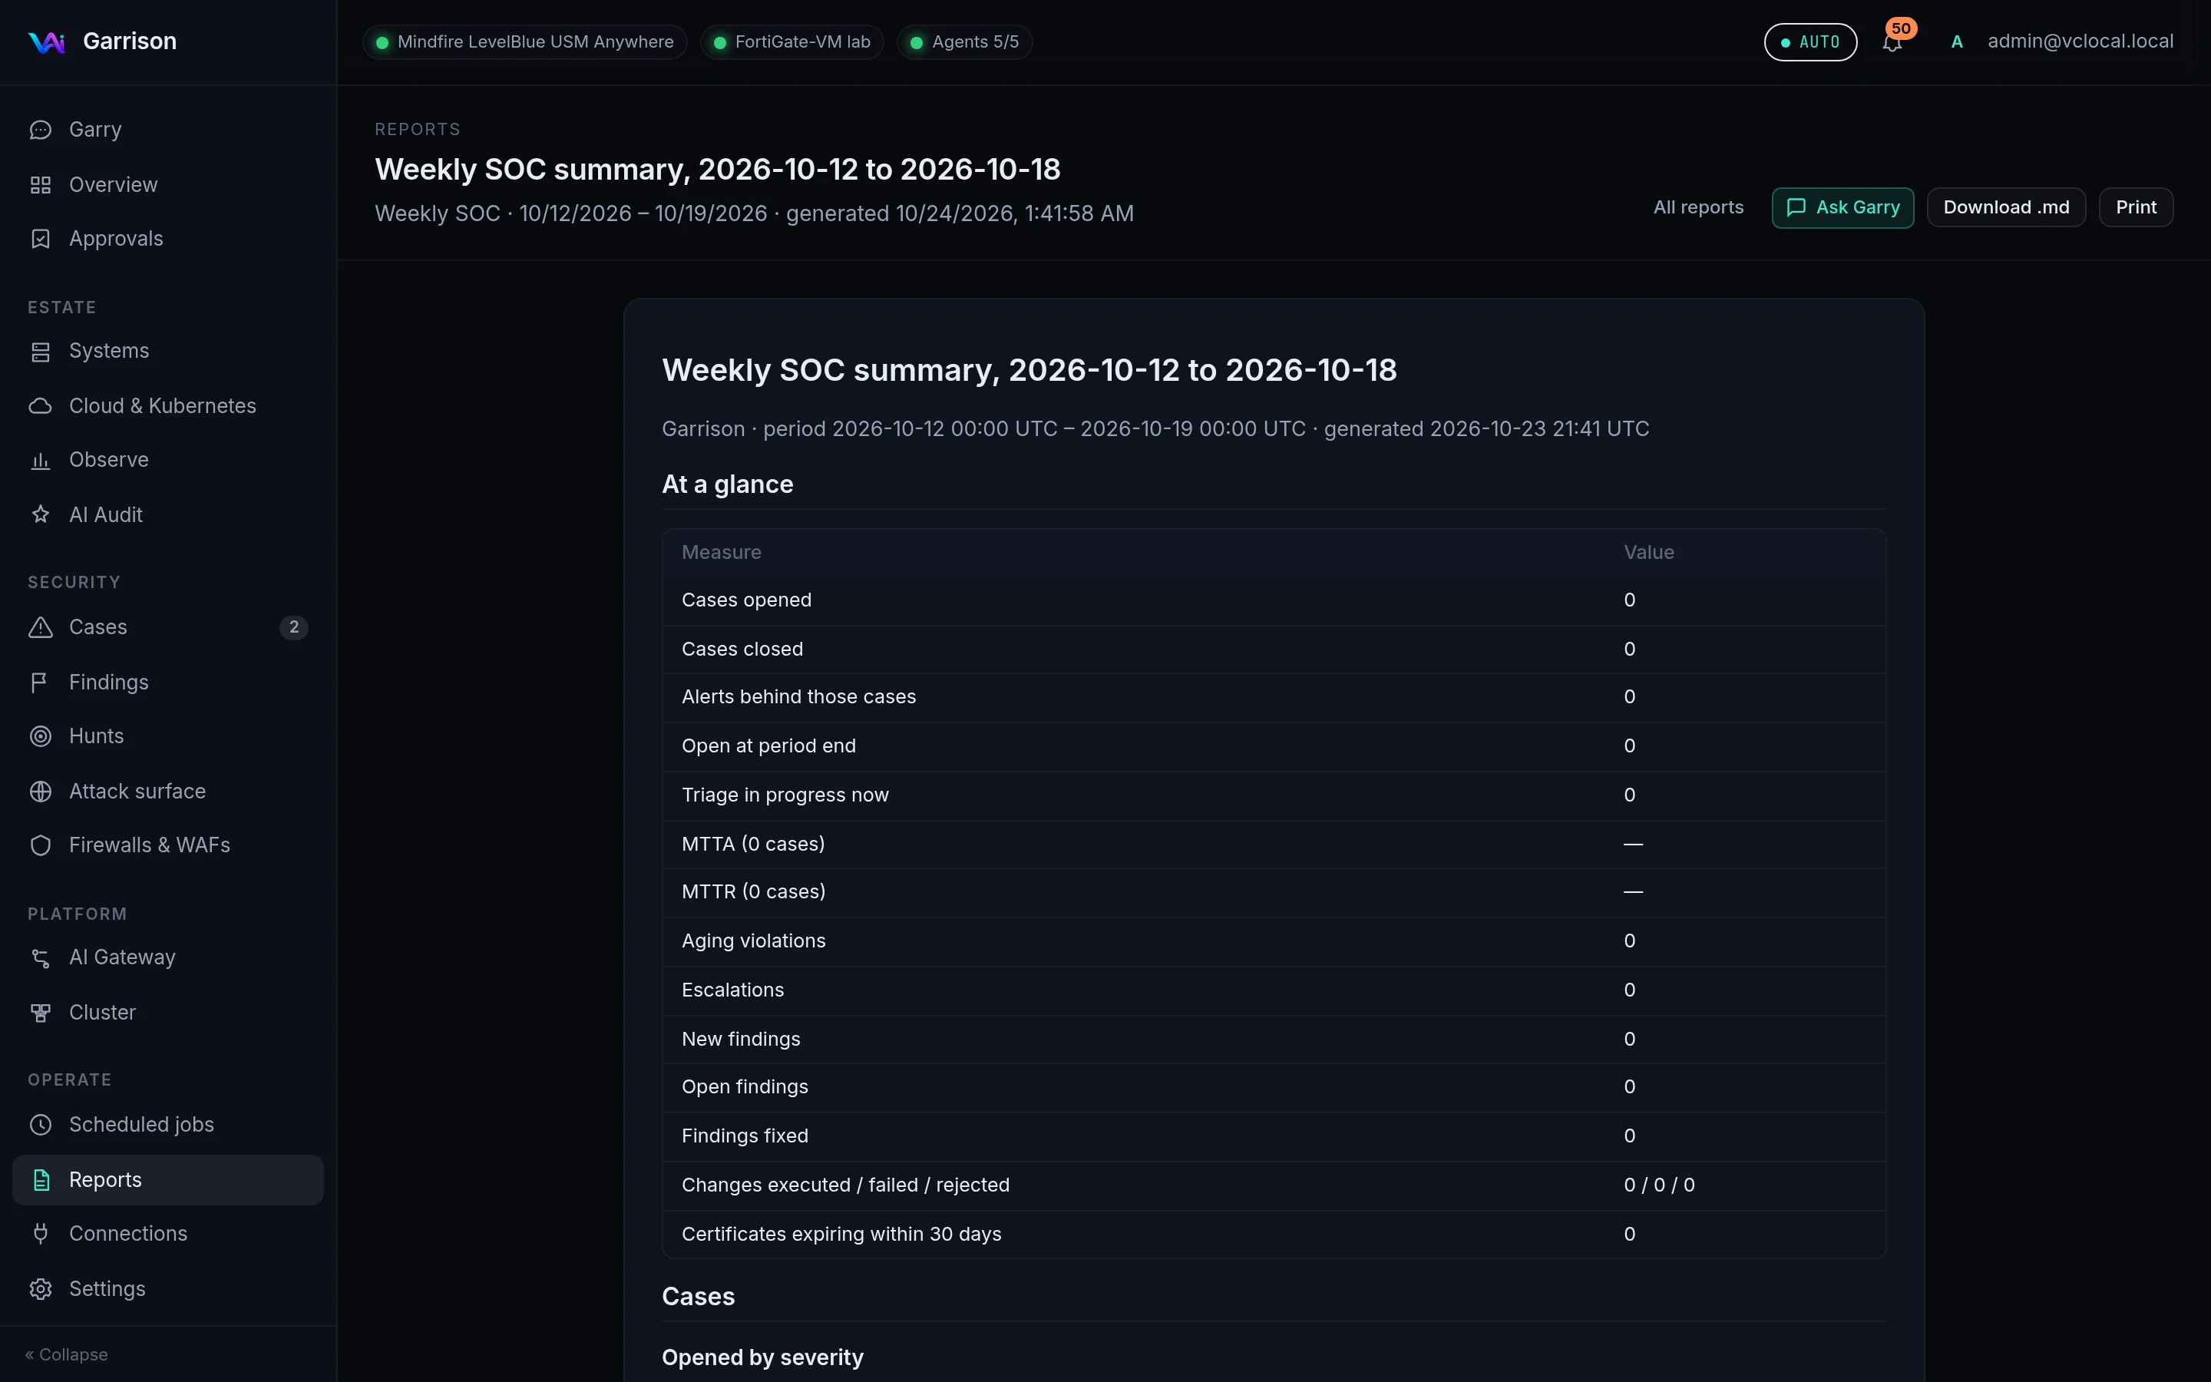2211x1382 pixels.
Task: Click the FortiGate-VM lab status chip
Action: click(x=792, y=42)
